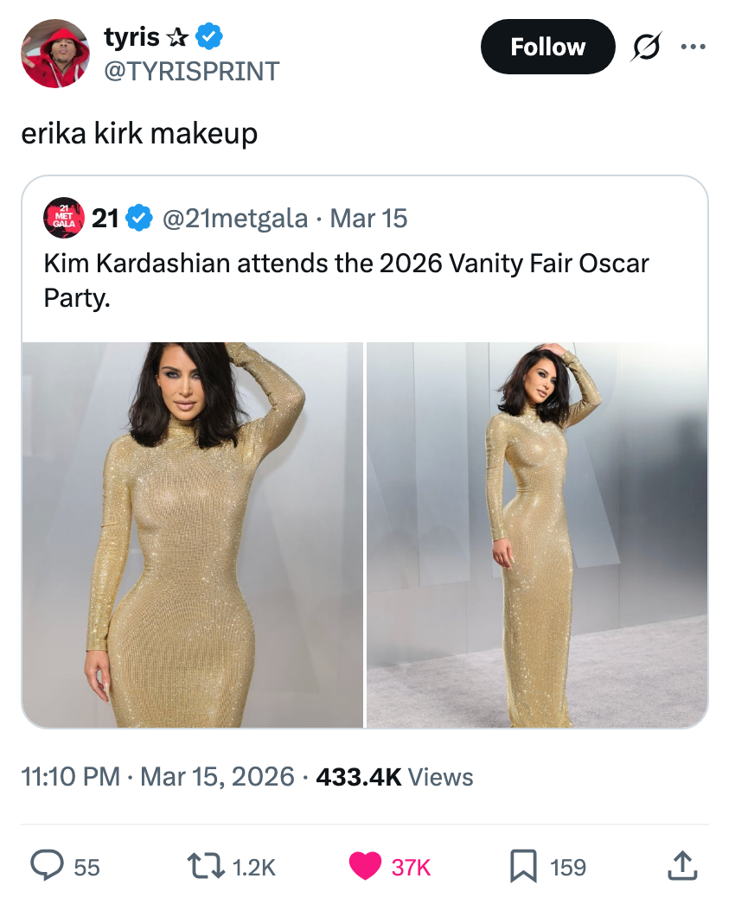Click the 11:10 PM Mar 15, 2026 timestamp
The height and width of the screenshot is (904, 735).
(157, 776)
